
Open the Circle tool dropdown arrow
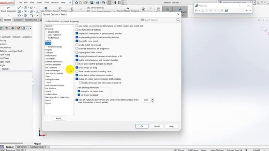[x=28, y=8]
